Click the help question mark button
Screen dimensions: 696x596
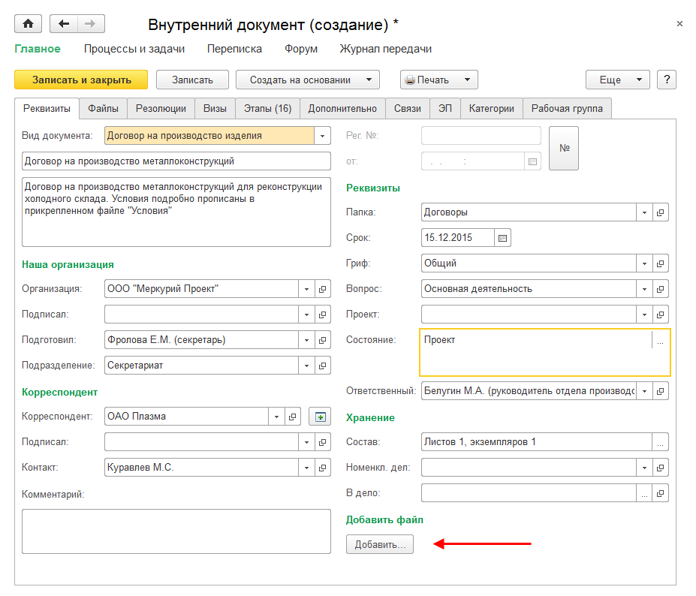tap(667, 80)
